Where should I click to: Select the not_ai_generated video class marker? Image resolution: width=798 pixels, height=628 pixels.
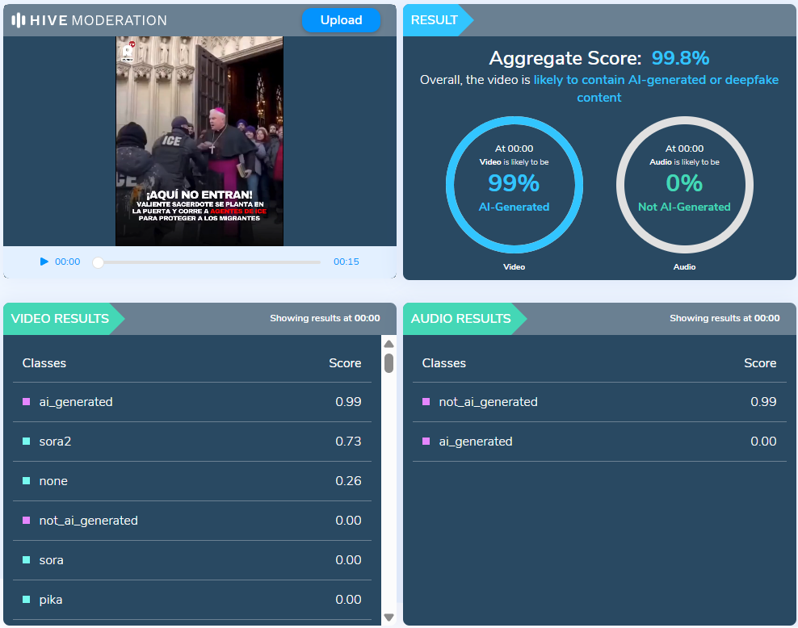(x=27, y=521)
